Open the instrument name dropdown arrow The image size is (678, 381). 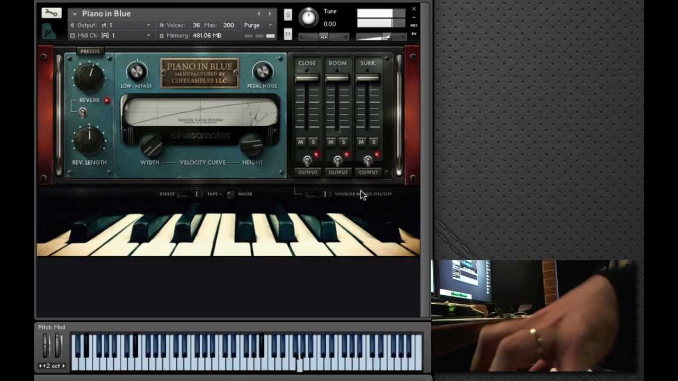(x=75, y=14)
